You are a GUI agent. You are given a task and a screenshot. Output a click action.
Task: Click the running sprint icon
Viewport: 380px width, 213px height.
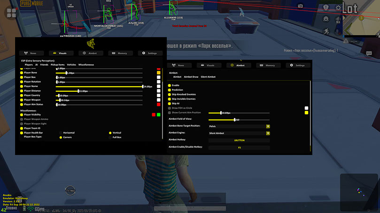point(326,31)
